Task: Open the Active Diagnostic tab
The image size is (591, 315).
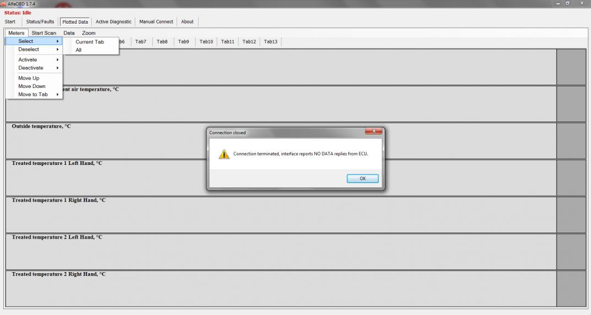Action: [113, 21]
